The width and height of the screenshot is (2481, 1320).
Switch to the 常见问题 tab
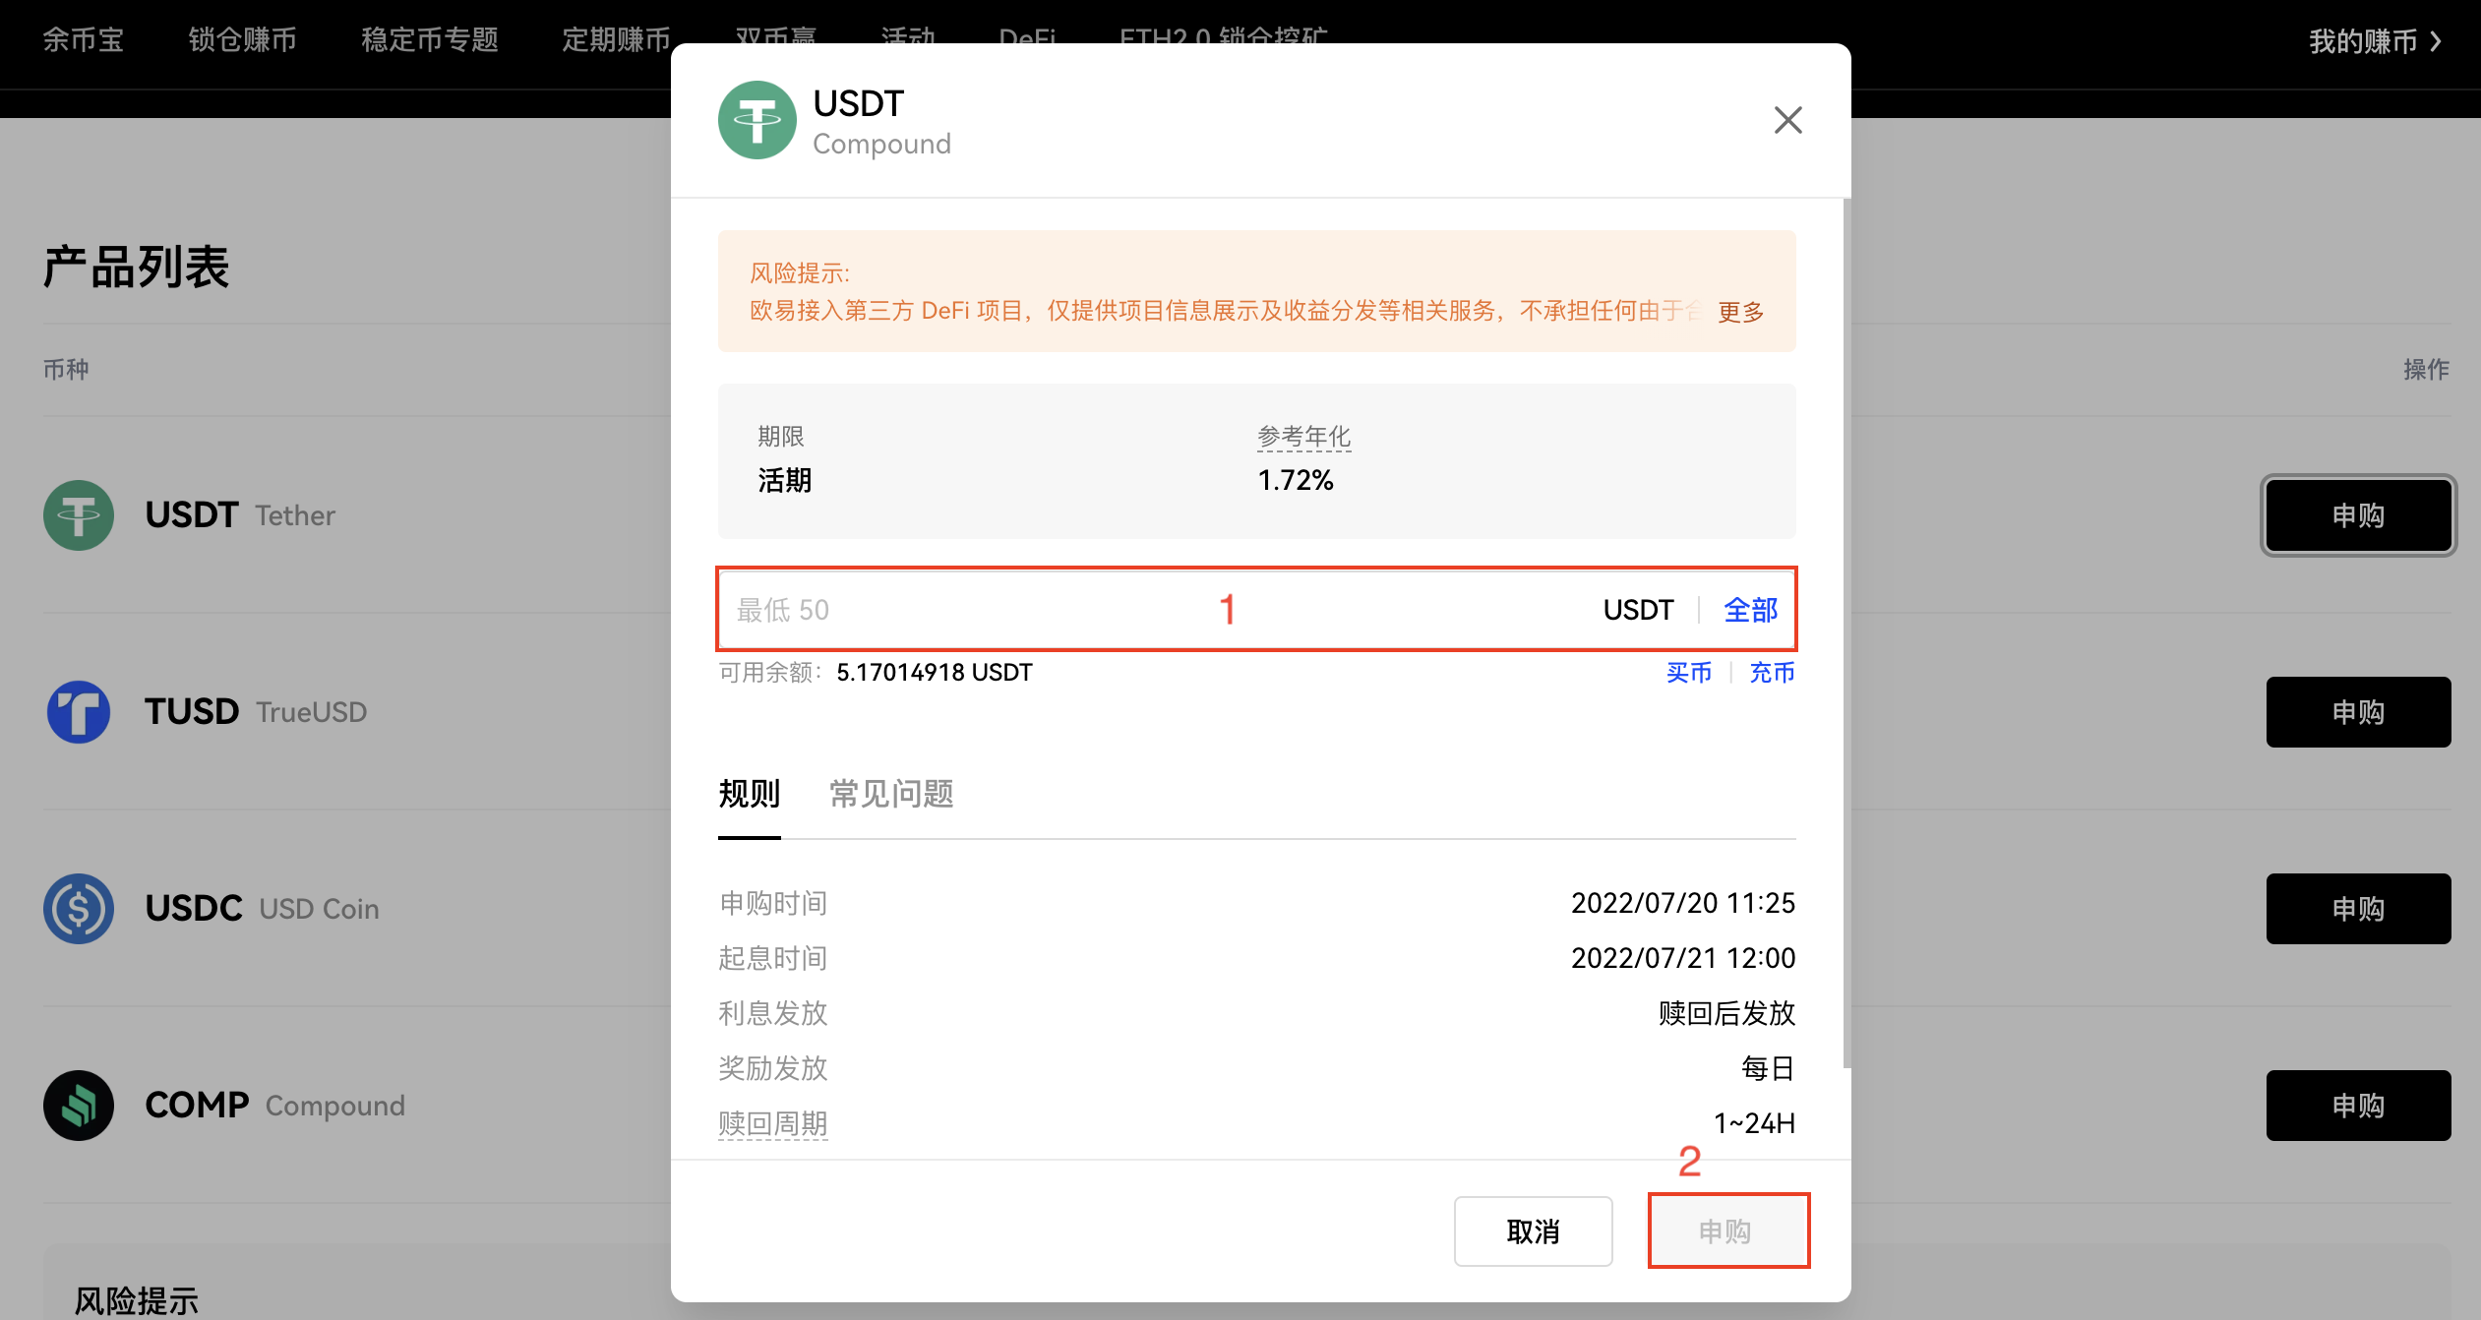(x=891, y=793)
